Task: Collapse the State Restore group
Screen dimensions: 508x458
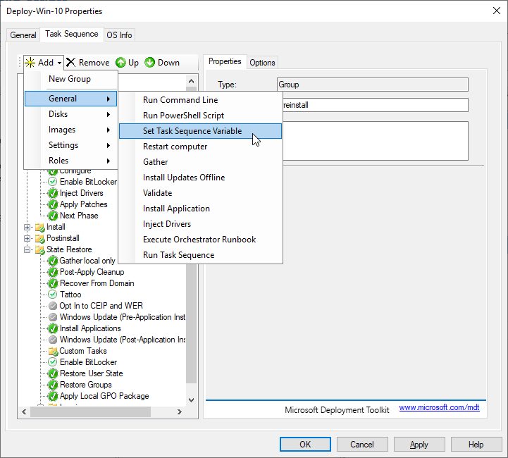Action: click(28, 249)
